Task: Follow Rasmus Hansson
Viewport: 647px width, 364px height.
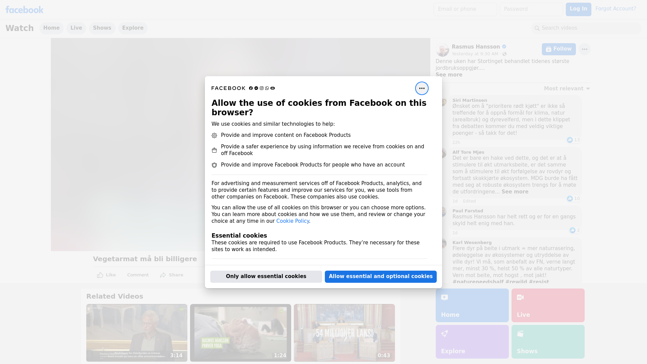Action: click(x=559, y=49)
